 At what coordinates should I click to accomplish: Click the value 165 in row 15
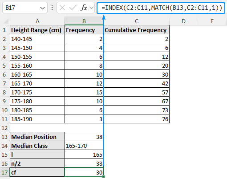[84, 155]
